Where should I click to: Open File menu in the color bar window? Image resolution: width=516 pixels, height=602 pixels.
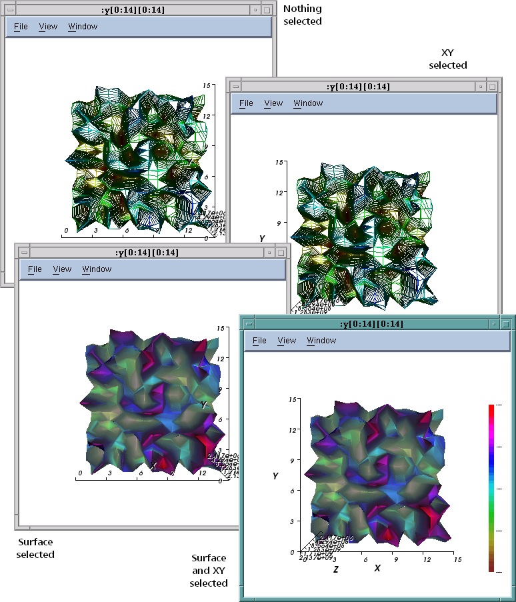point(259,341)
